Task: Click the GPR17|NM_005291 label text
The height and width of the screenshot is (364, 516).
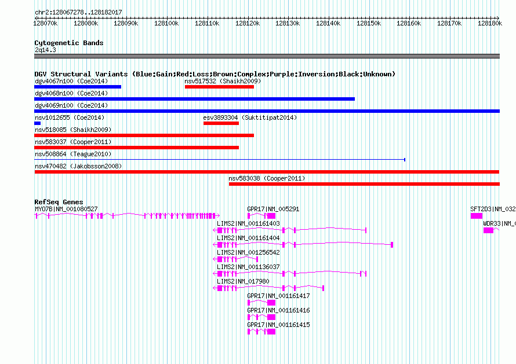Action: (273, 209)
